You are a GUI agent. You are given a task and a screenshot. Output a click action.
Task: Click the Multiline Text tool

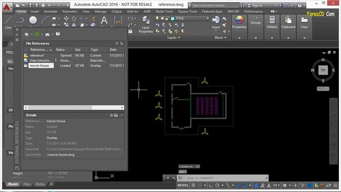click(104, 20)
